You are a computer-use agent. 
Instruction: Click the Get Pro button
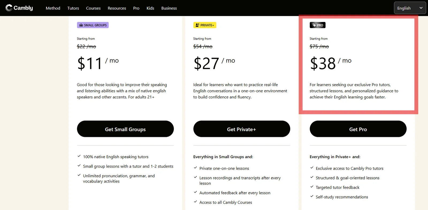pyautogui.click(x=358, y=129)
